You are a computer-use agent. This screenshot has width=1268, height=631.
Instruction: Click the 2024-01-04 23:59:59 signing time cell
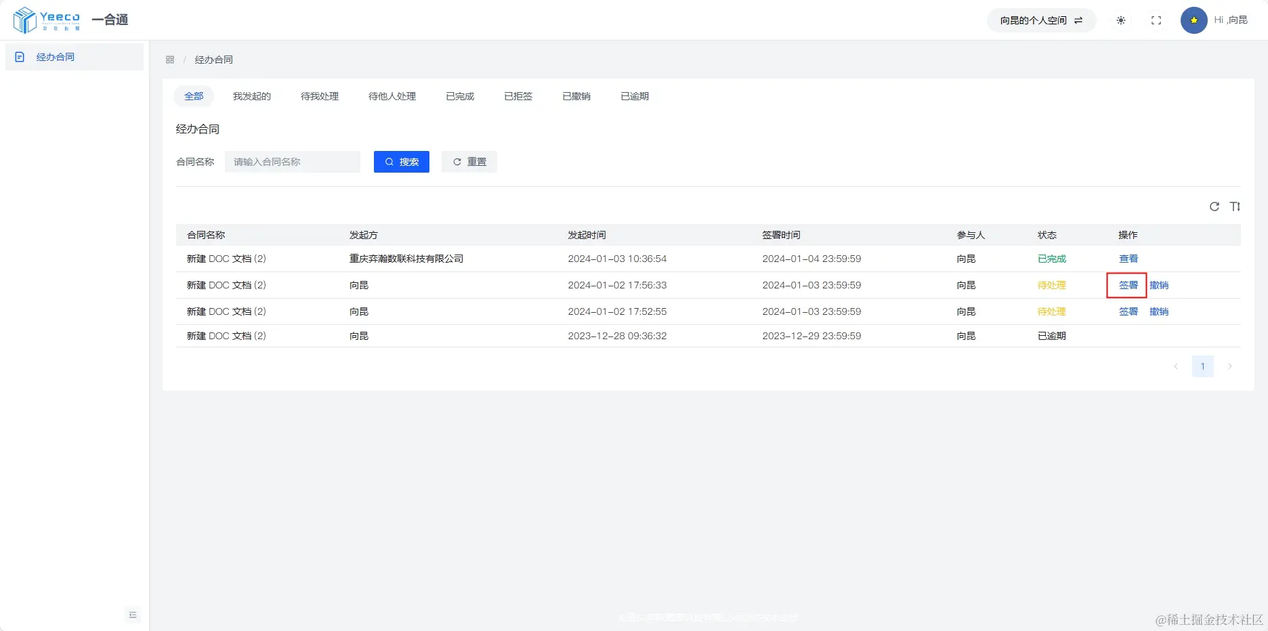pyautogui.click(x=811, y=259)
